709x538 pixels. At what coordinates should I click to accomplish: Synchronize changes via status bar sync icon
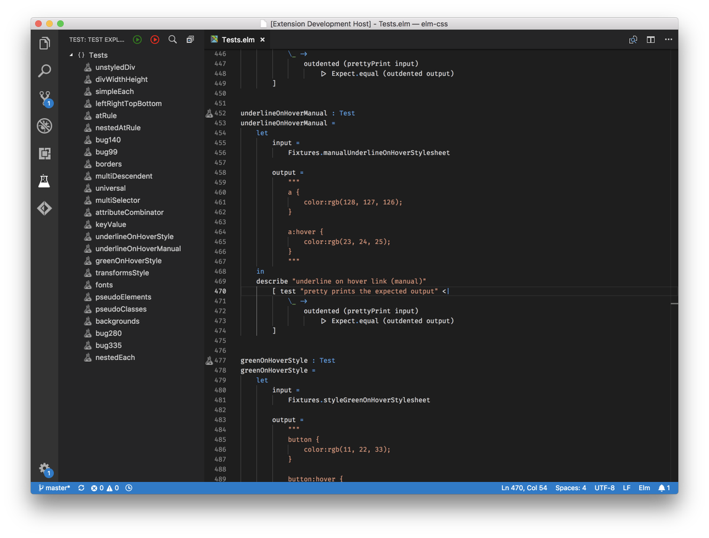pos(81,488)
